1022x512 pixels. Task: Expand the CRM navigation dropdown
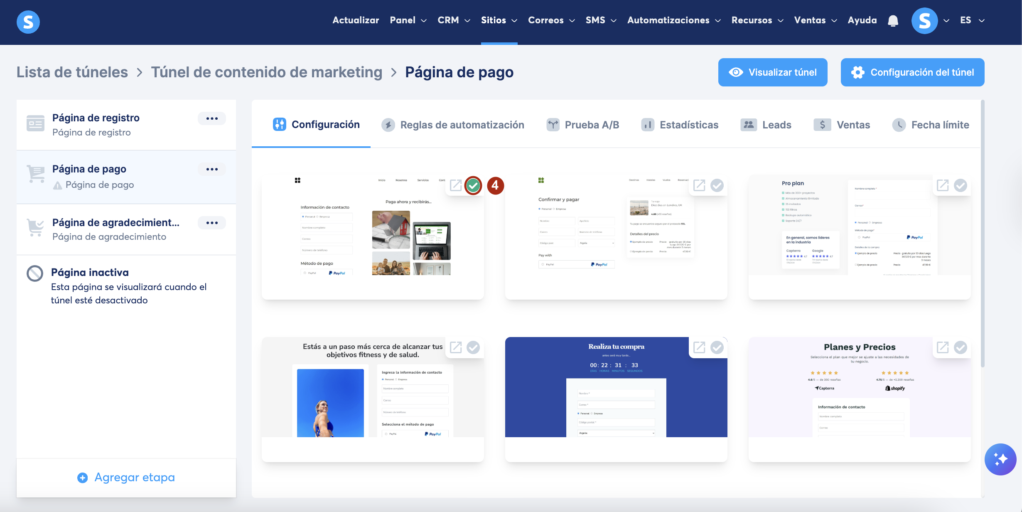click(x=454, y=20)
